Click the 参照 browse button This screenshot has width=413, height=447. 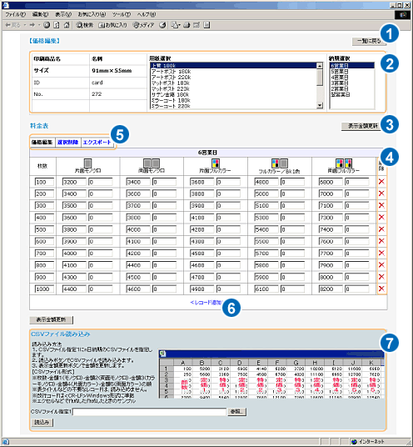point(236,412)
